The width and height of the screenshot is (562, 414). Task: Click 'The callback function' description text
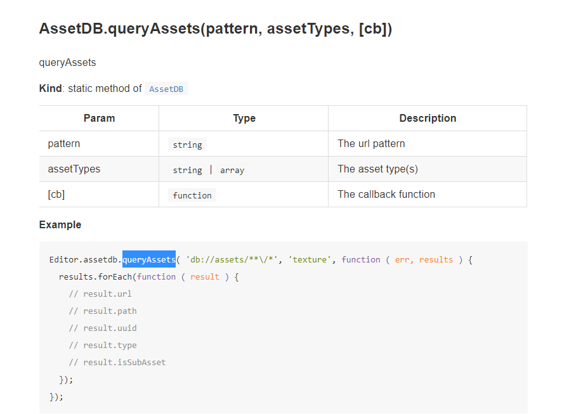pyautogui.click(x=386, y=194)
